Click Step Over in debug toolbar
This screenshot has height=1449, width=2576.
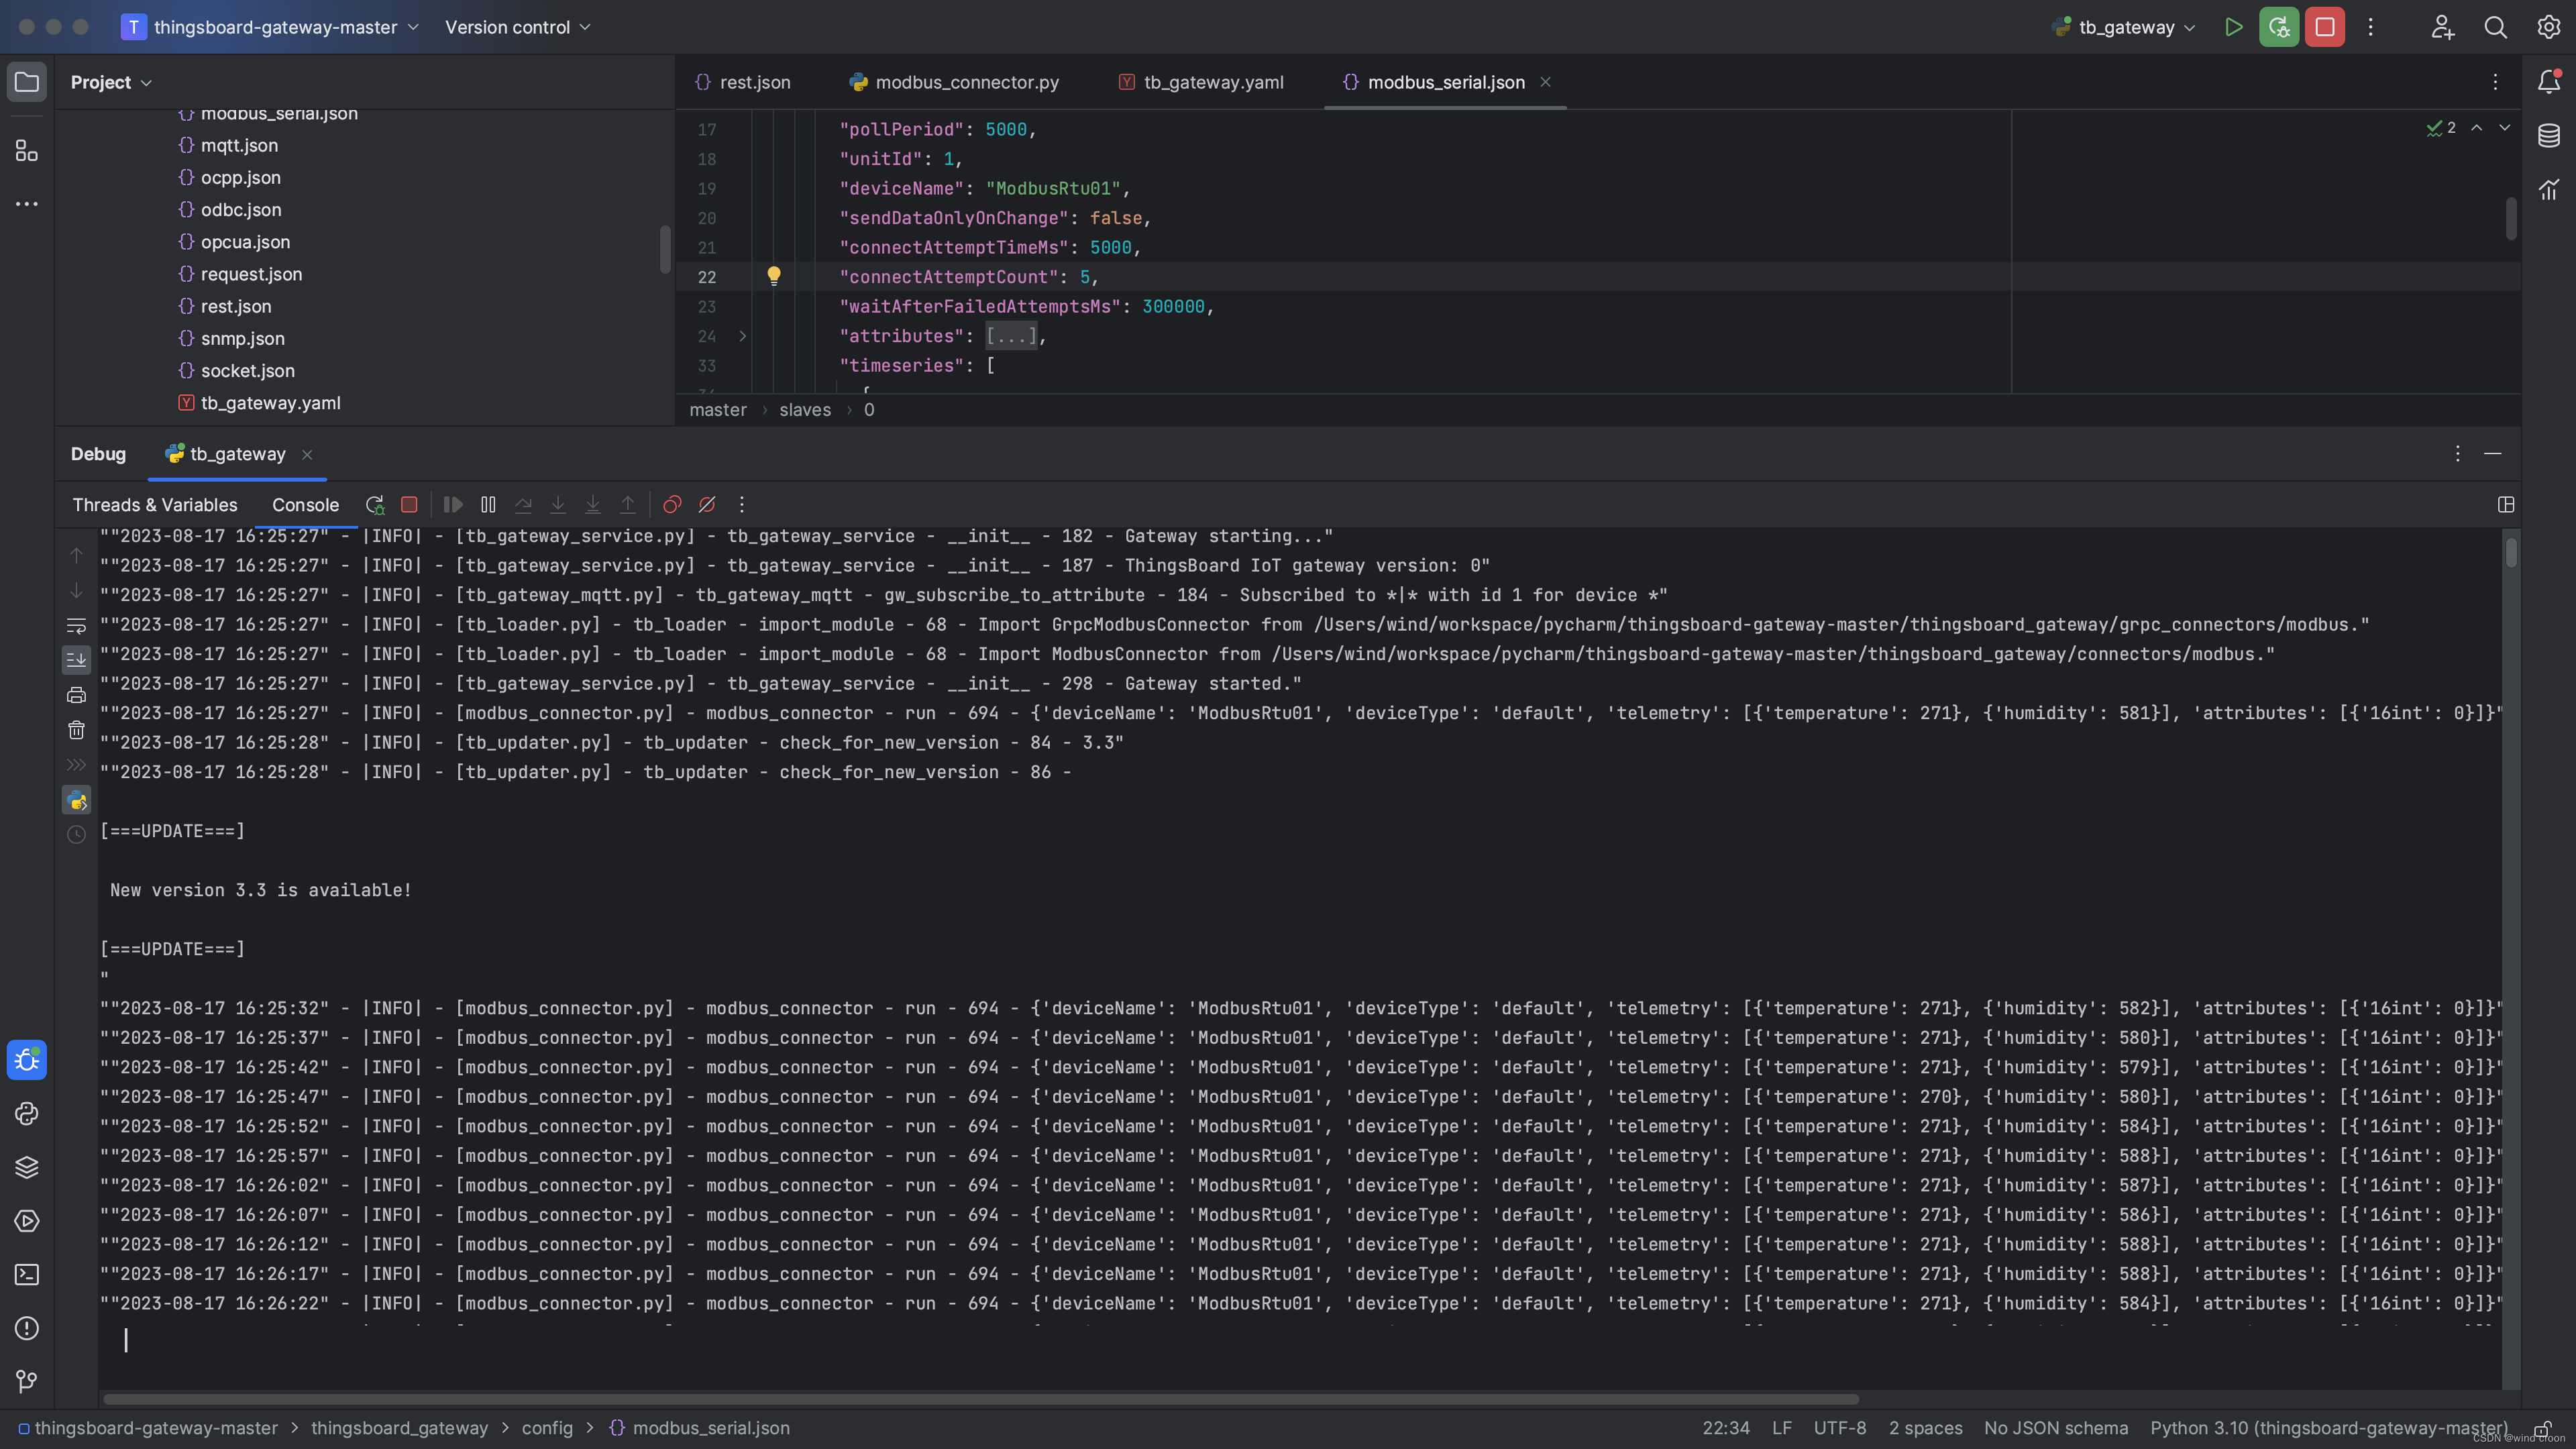[x=523, y=505]
